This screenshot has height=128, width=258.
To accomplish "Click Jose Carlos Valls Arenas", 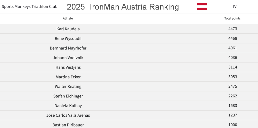I will click(68, 115).
